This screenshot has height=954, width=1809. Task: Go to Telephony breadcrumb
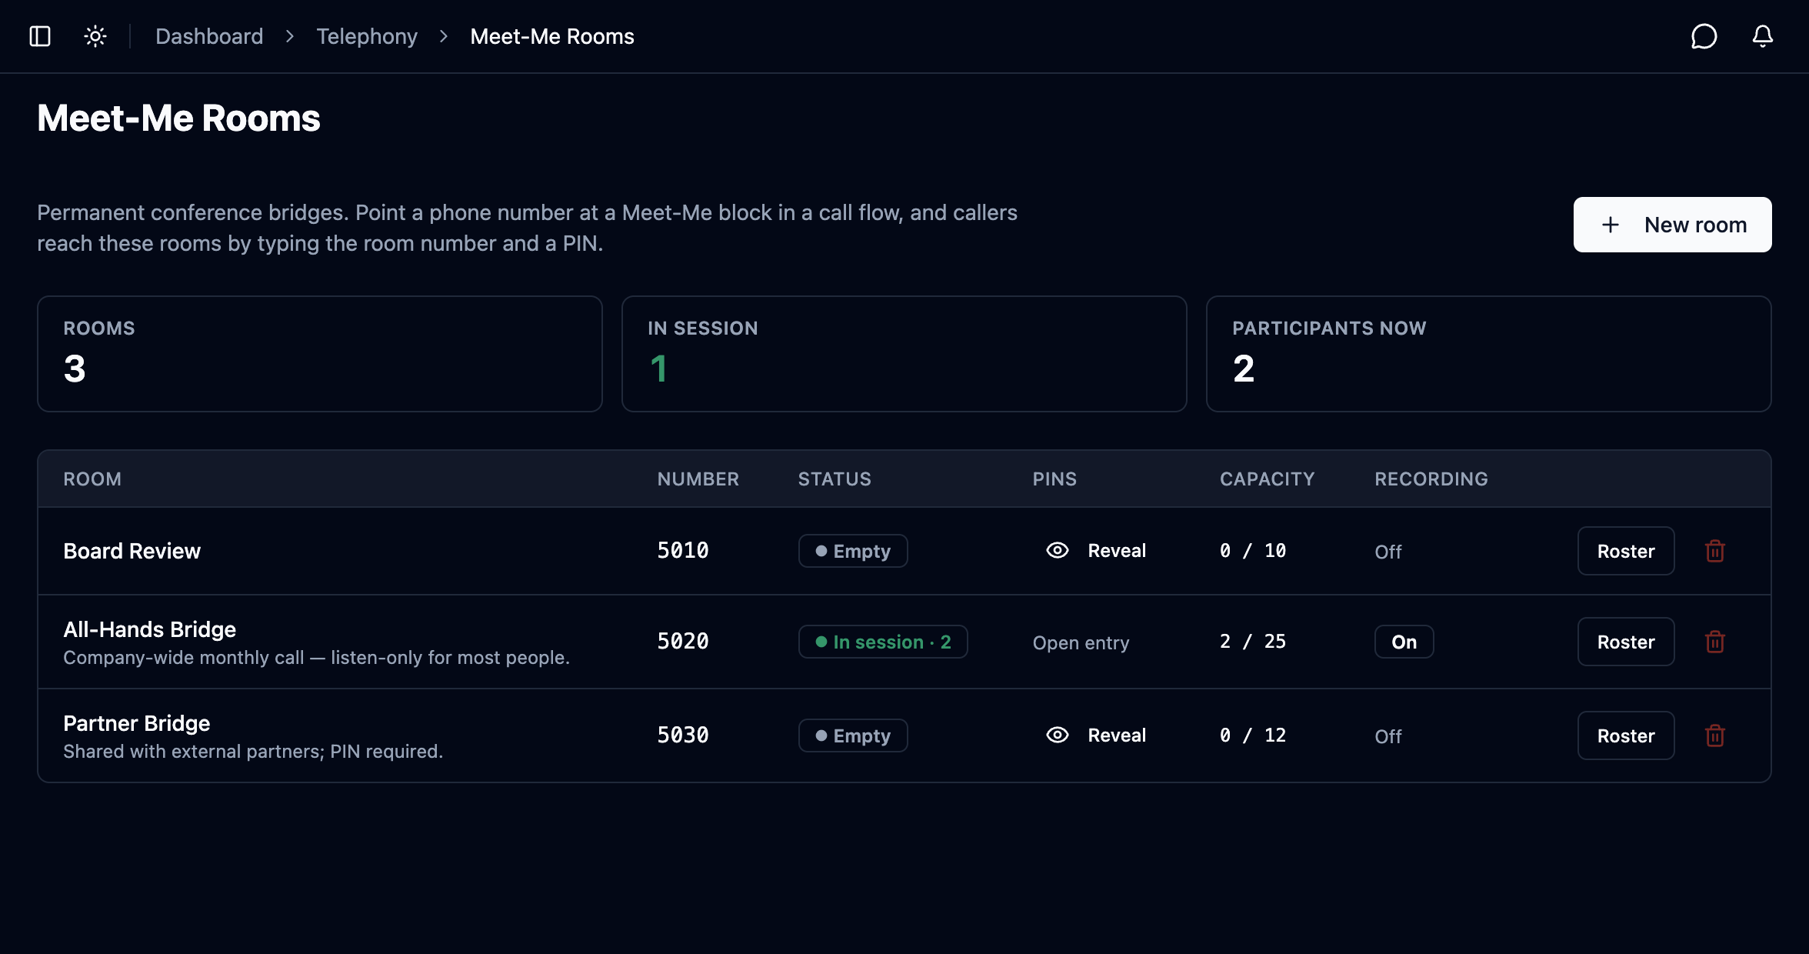coord(367,36)
